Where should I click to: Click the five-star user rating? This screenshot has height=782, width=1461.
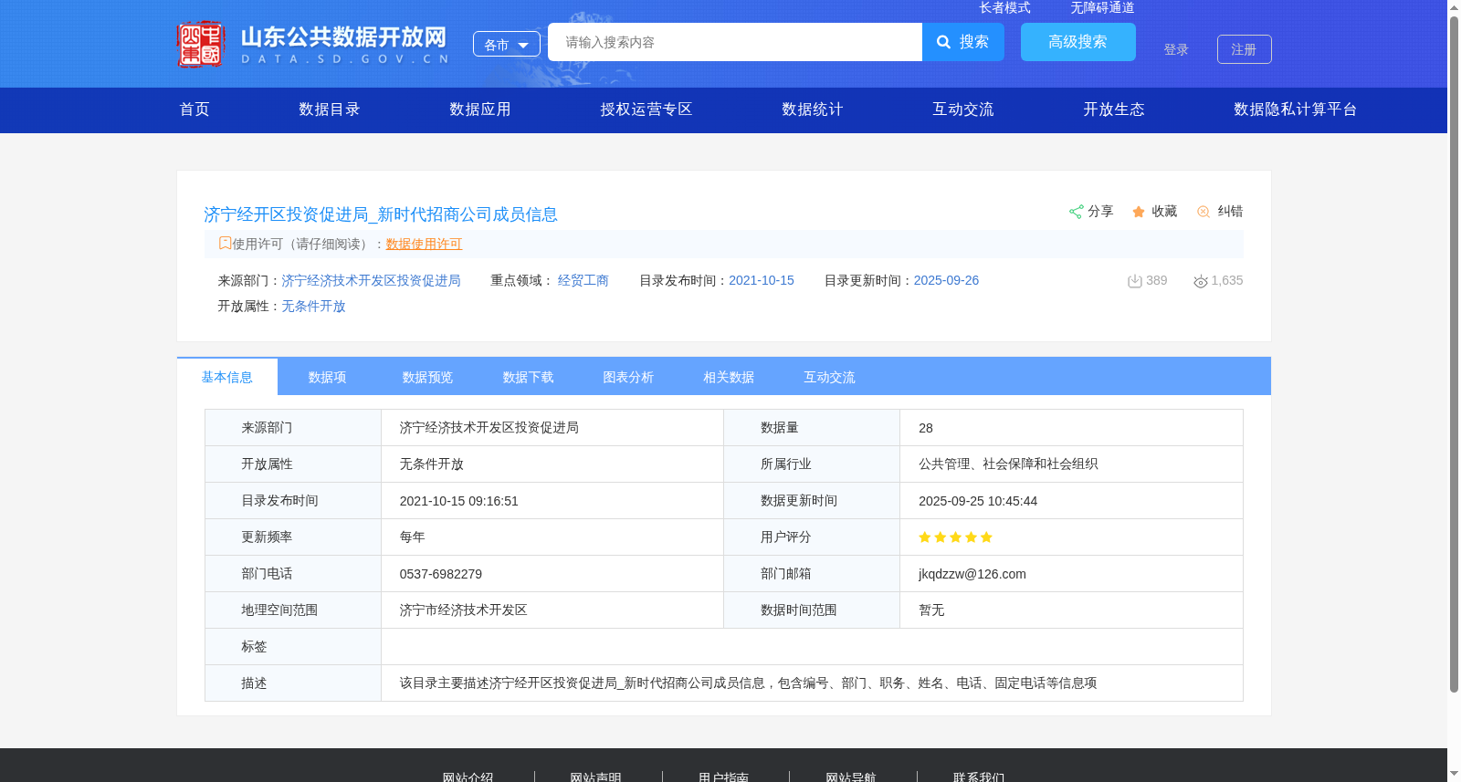point(955,537)
